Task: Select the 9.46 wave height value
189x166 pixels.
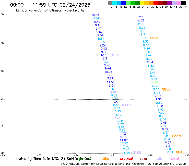Action: pyautogui.click(x=98, y=25)
